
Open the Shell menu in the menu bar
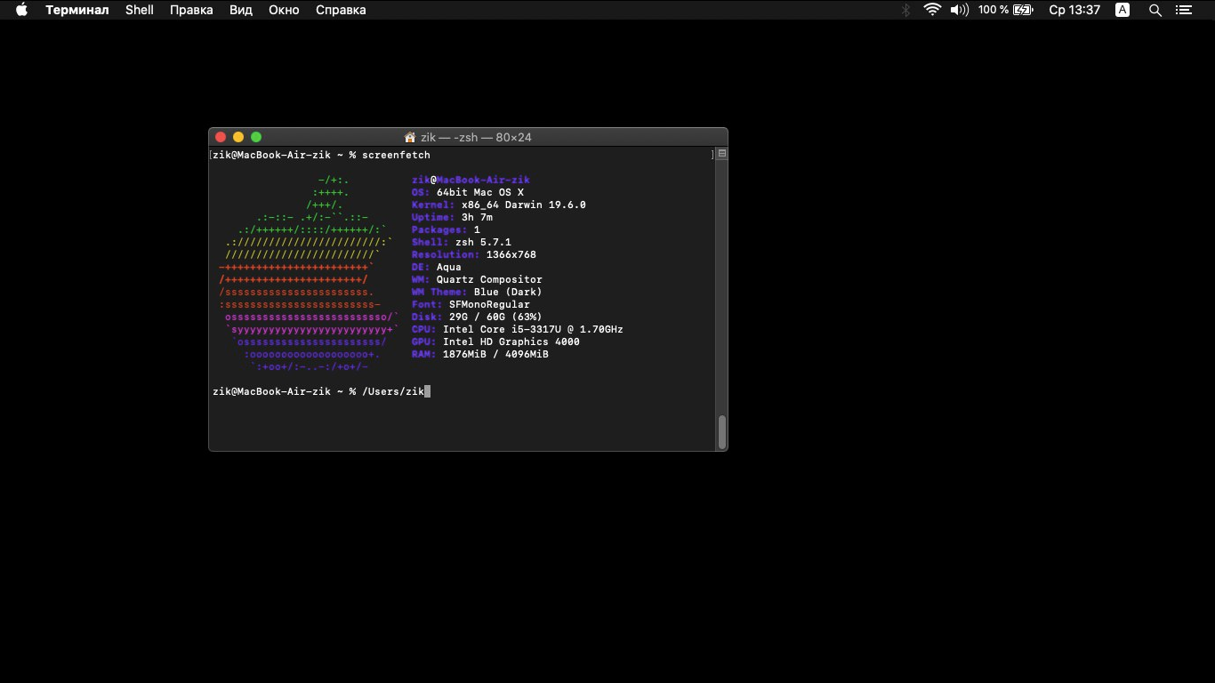(140, 10)
